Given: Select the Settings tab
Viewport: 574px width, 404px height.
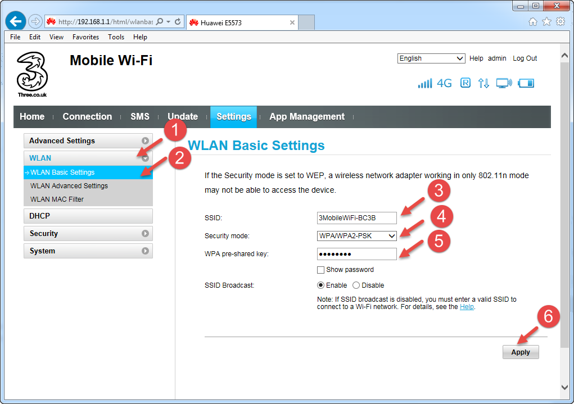Looking at the screenshot, I should tap(233, 117).
